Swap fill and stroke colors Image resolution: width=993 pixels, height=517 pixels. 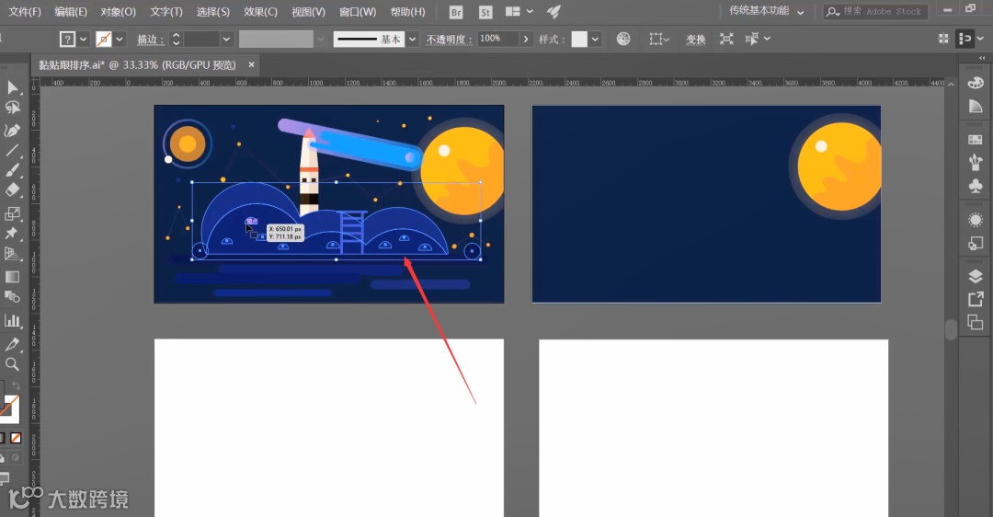(x=16, y=385)
